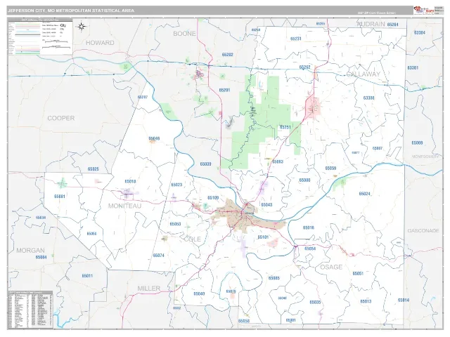Click ZIP code 65081
Viewport: 450px width, 337px height.
click(59, 197)
